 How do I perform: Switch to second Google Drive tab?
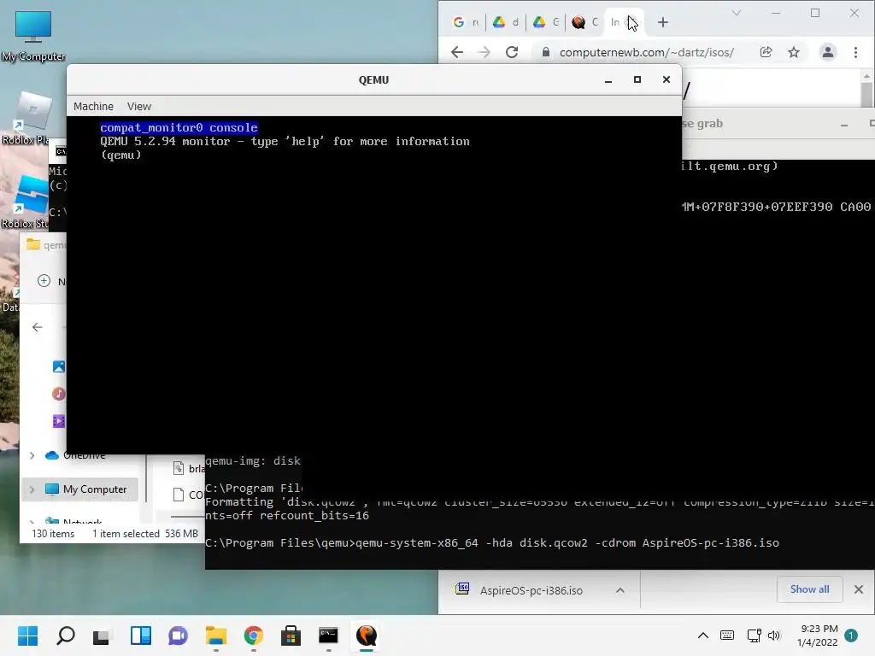[x=546, y=22]
